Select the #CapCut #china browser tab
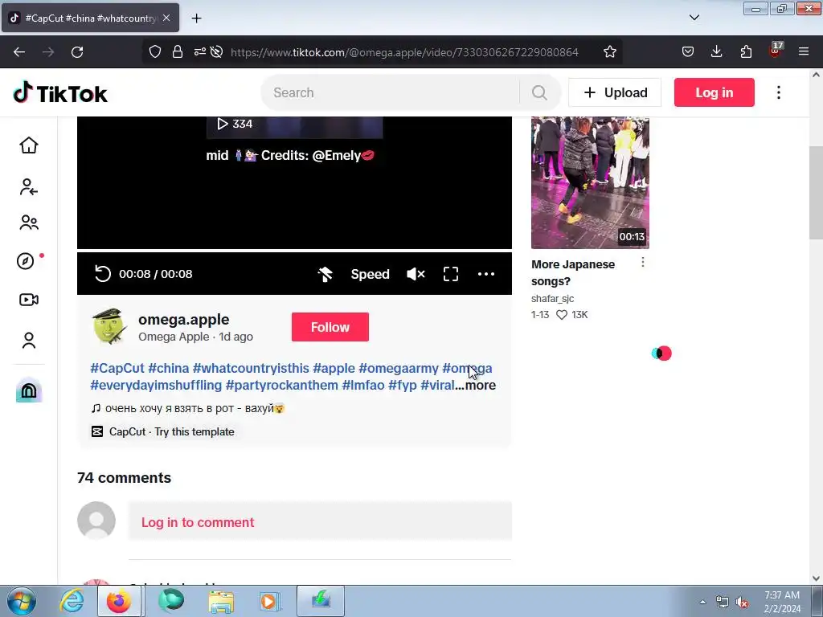 point(90,18)
